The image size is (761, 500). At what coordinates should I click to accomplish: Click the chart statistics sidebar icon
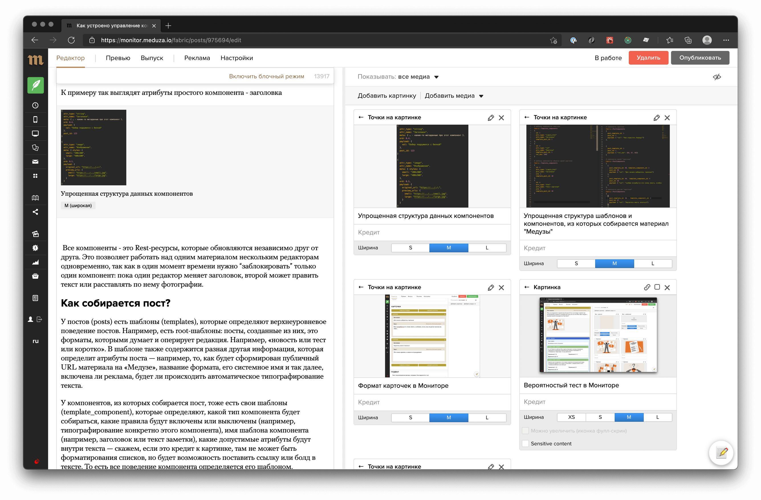(36, 262)
